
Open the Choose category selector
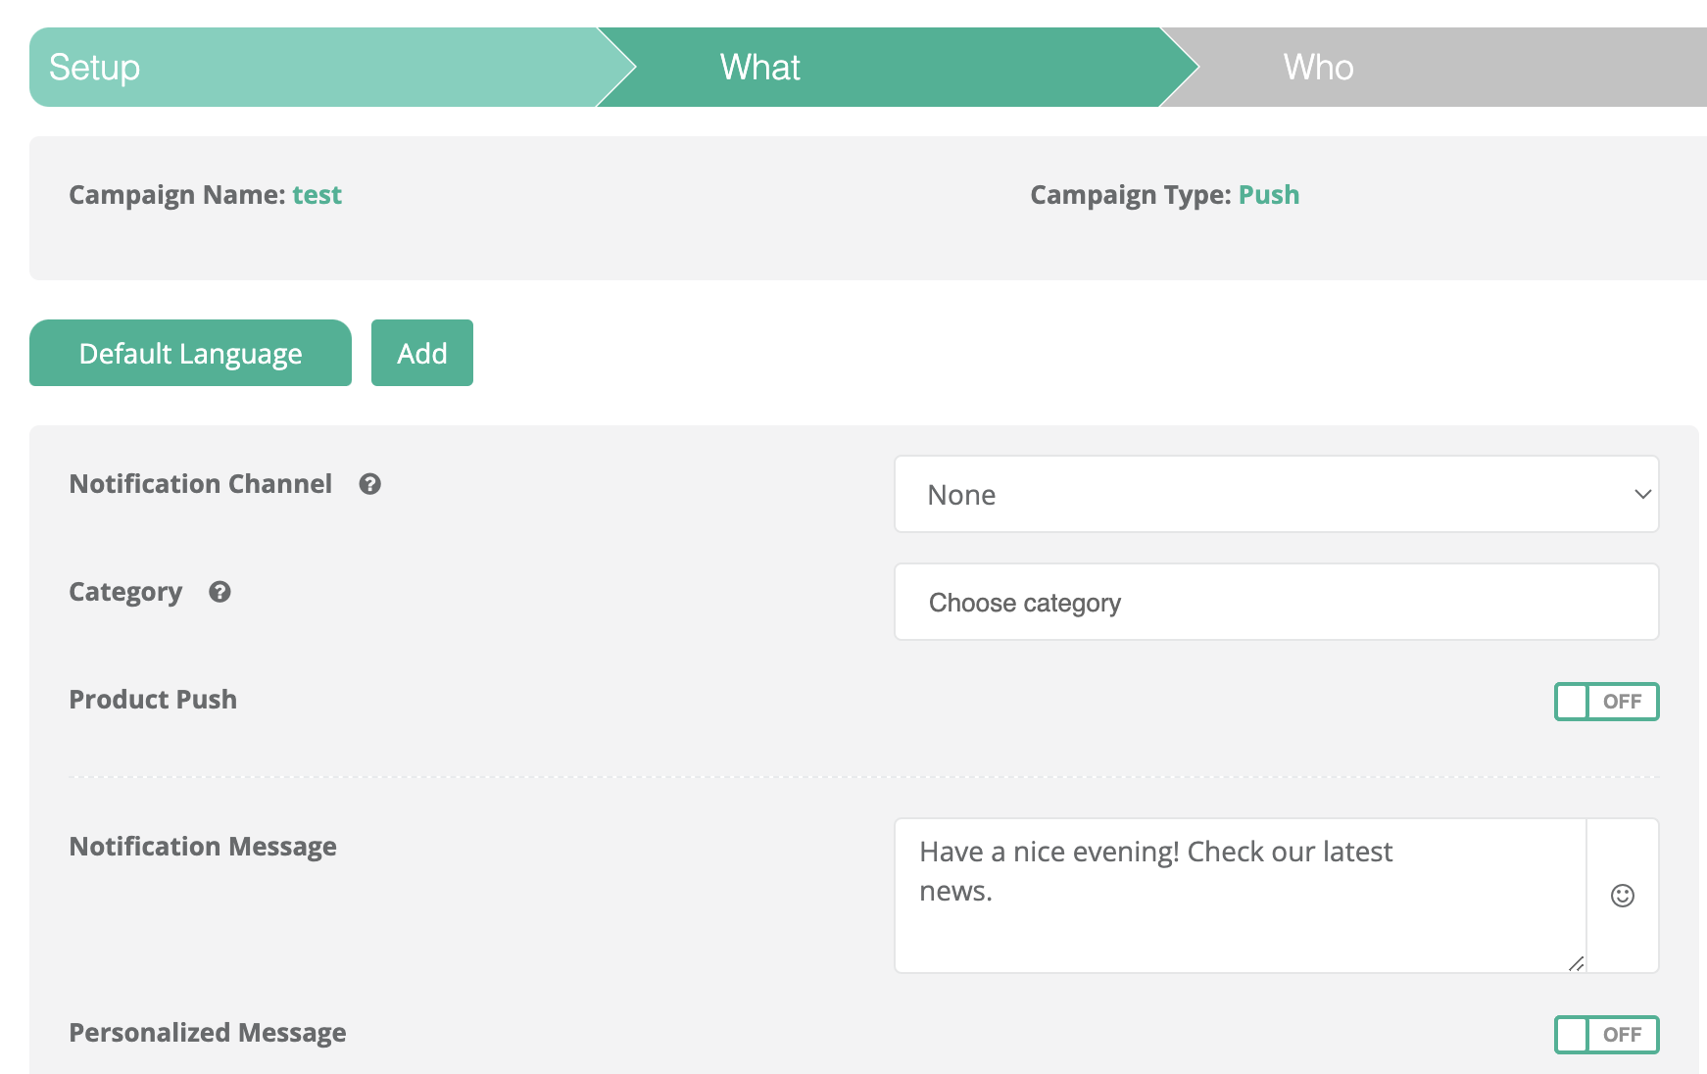[1276, 603]
